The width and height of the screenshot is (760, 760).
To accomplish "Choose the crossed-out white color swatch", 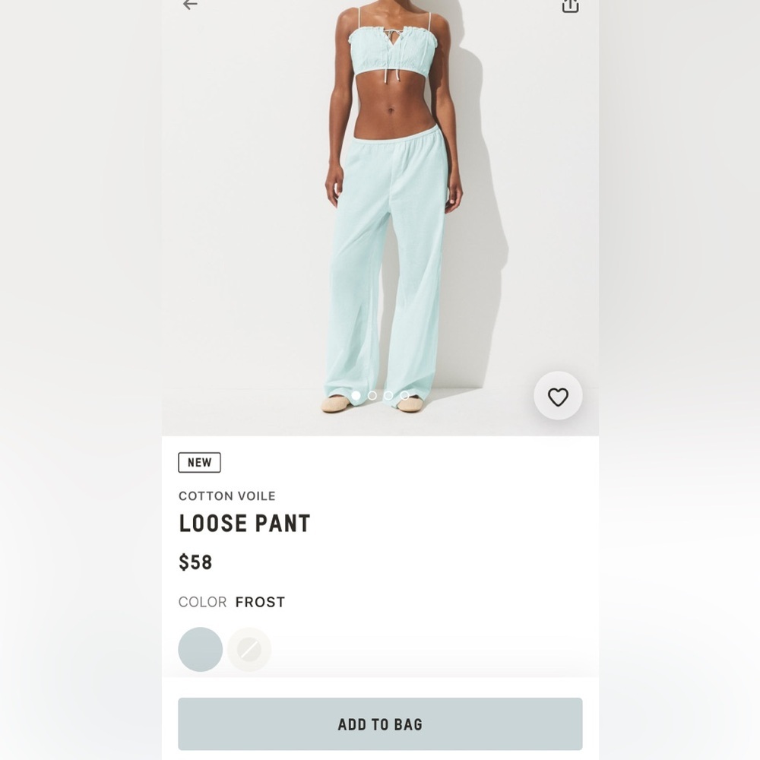I will (x=249, y=650).
